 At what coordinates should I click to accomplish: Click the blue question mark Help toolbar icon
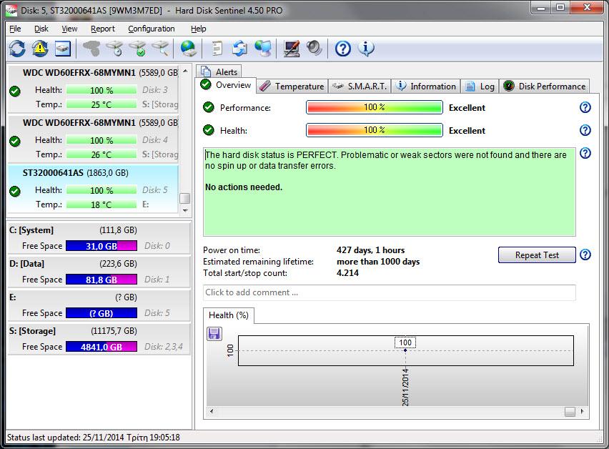[343, 49]
